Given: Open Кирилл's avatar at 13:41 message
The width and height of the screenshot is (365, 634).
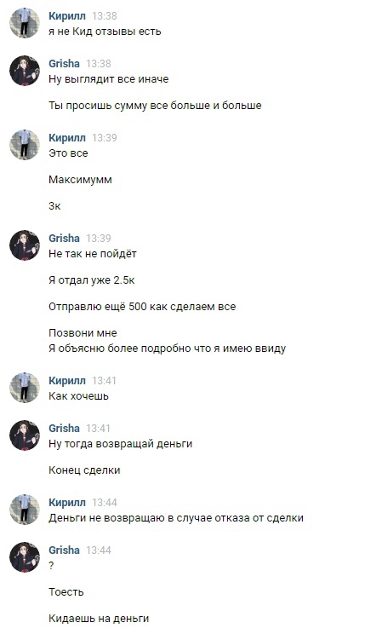Looking at the screenshot, I should point(25,388).
